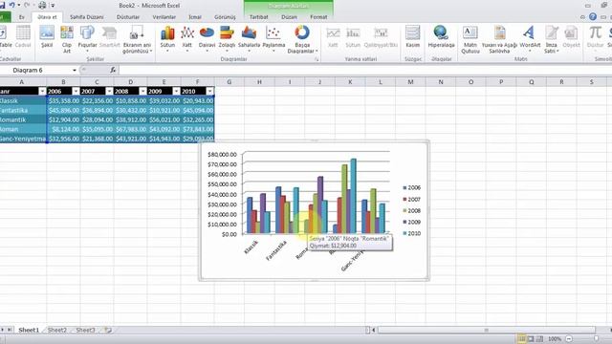This screenshot has width=612, height=344.
Task: Insert Sütun sparkline
Action: (353, 37)
